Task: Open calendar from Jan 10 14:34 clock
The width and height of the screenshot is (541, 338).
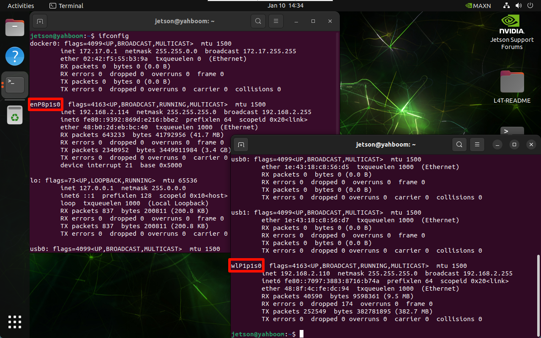Action: click(285, 6)
